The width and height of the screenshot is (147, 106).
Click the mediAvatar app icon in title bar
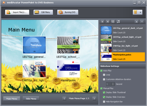(4, 2)
